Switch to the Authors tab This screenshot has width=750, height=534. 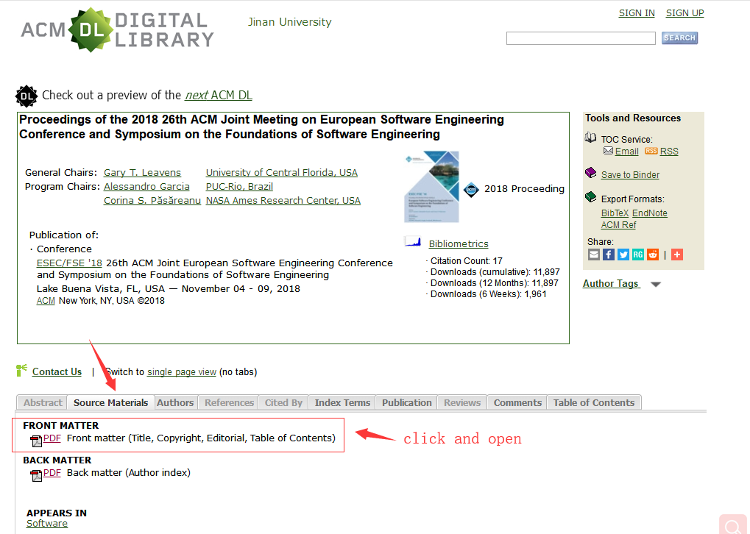pos(175,402)
